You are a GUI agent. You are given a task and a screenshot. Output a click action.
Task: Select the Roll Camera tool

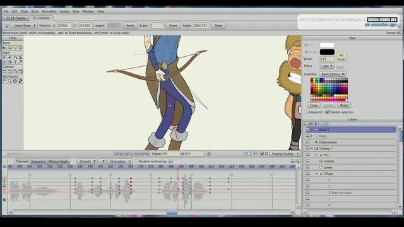click(x=15, y=71)
